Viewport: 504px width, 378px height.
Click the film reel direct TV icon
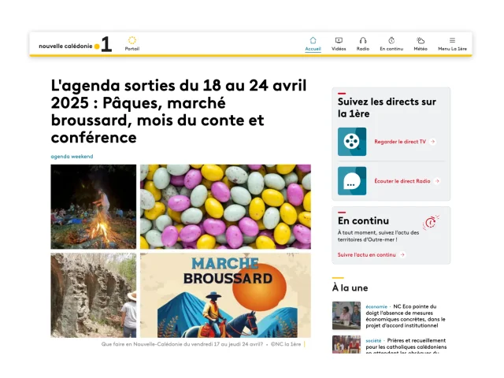pos(352,142)
